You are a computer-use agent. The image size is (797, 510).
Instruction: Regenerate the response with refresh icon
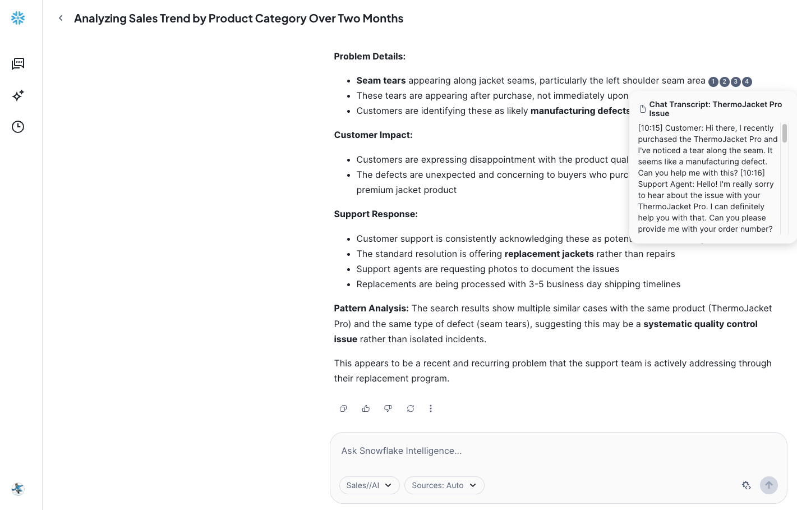411,408
